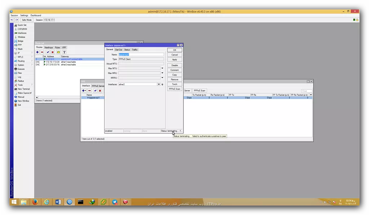This screenshot has height=215, width=369.
Task: Click the Apply button
Action: [175, 60]
